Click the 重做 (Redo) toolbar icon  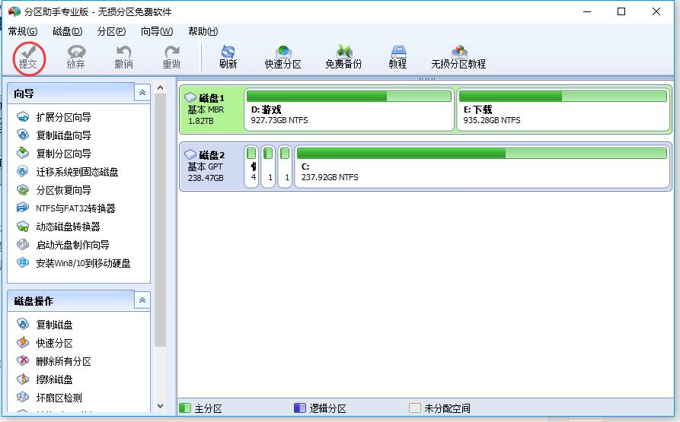click(x=171, y=57)
